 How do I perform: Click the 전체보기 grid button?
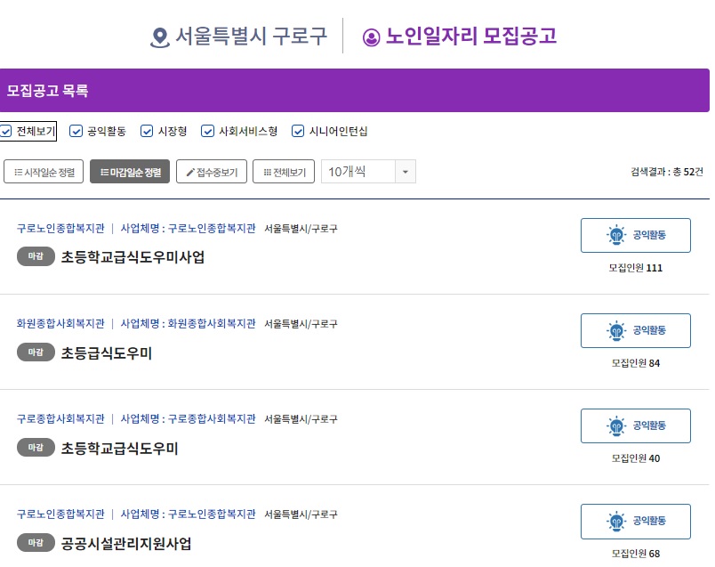[x=284, y=172]
